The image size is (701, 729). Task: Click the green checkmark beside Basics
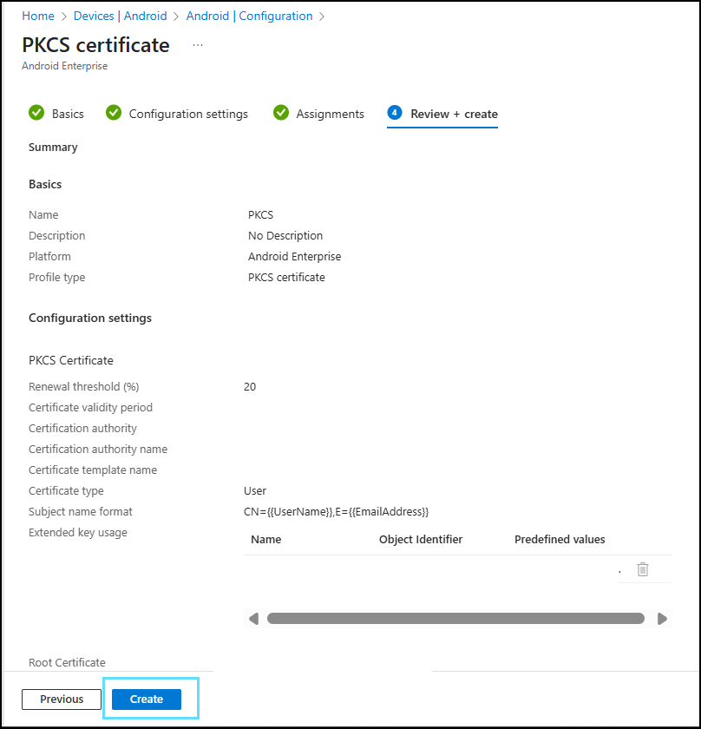click(x=36, y=113)
